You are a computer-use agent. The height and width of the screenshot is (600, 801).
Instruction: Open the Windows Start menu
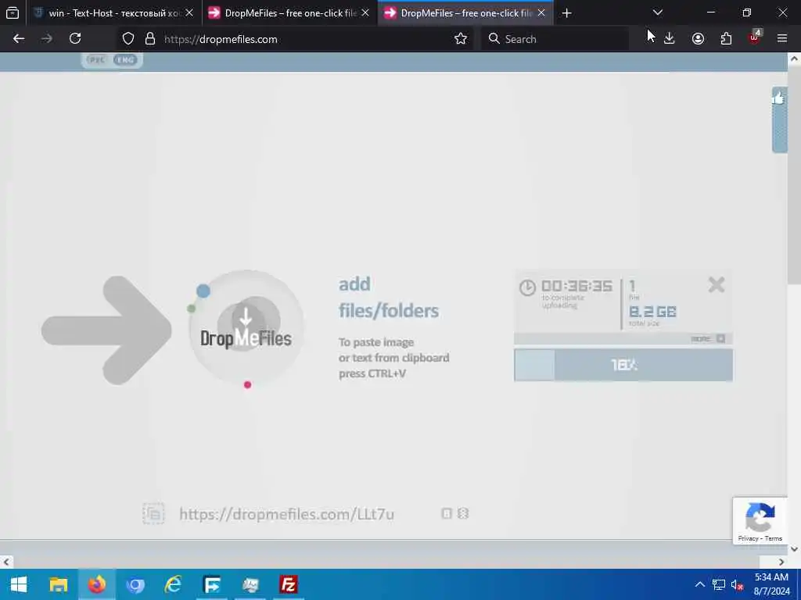coord(19,584)
